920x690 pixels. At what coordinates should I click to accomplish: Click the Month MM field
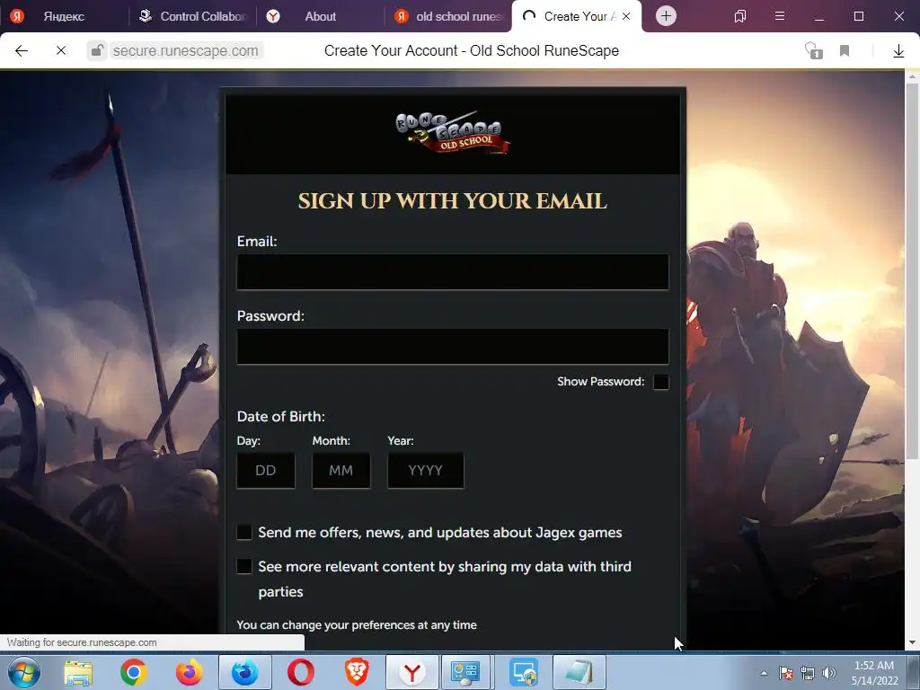tap(341, 470)
